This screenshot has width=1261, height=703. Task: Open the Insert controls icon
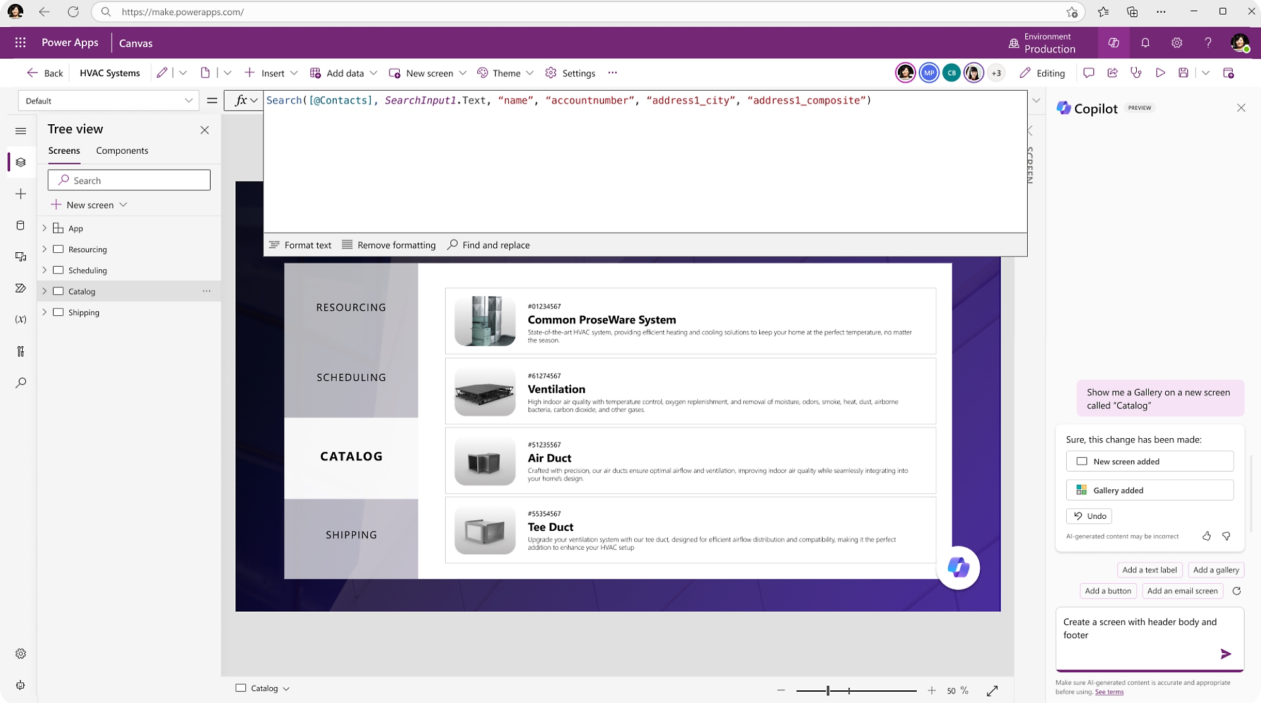20,193
